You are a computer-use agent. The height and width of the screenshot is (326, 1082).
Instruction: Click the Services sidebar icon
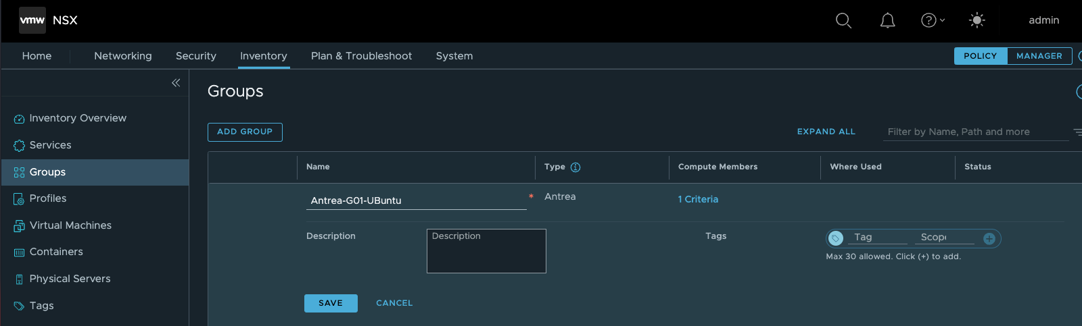coord(19,146)
